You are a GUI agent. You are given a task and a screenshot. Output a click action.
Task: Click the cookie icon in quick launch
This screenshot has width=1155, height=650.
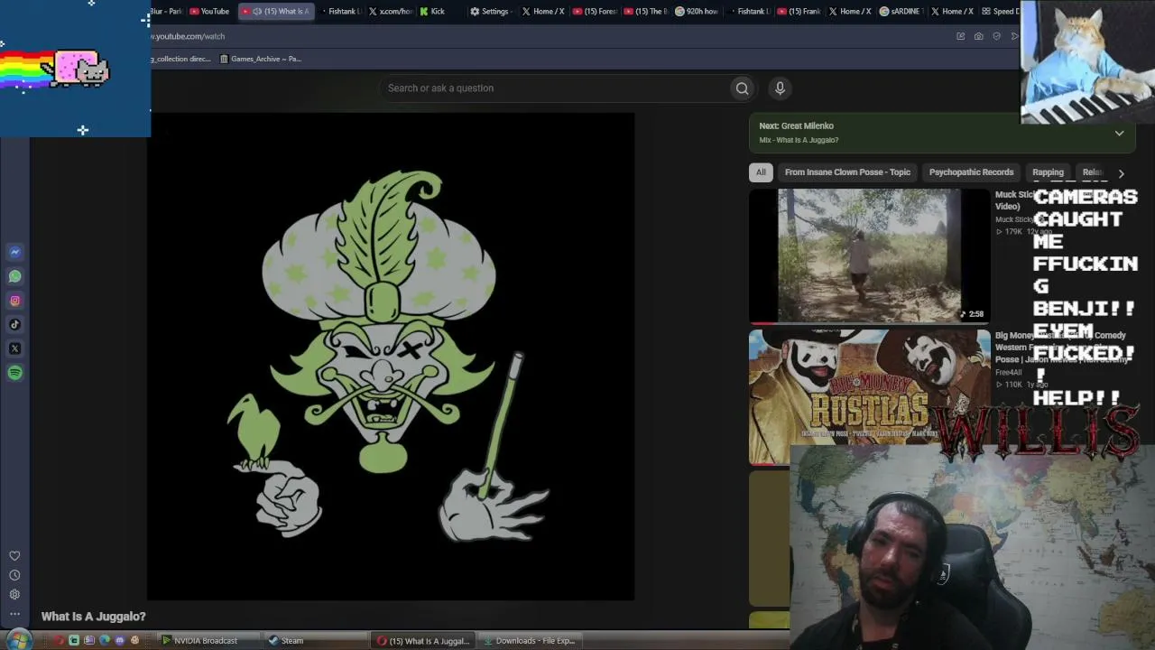[134, 641]
